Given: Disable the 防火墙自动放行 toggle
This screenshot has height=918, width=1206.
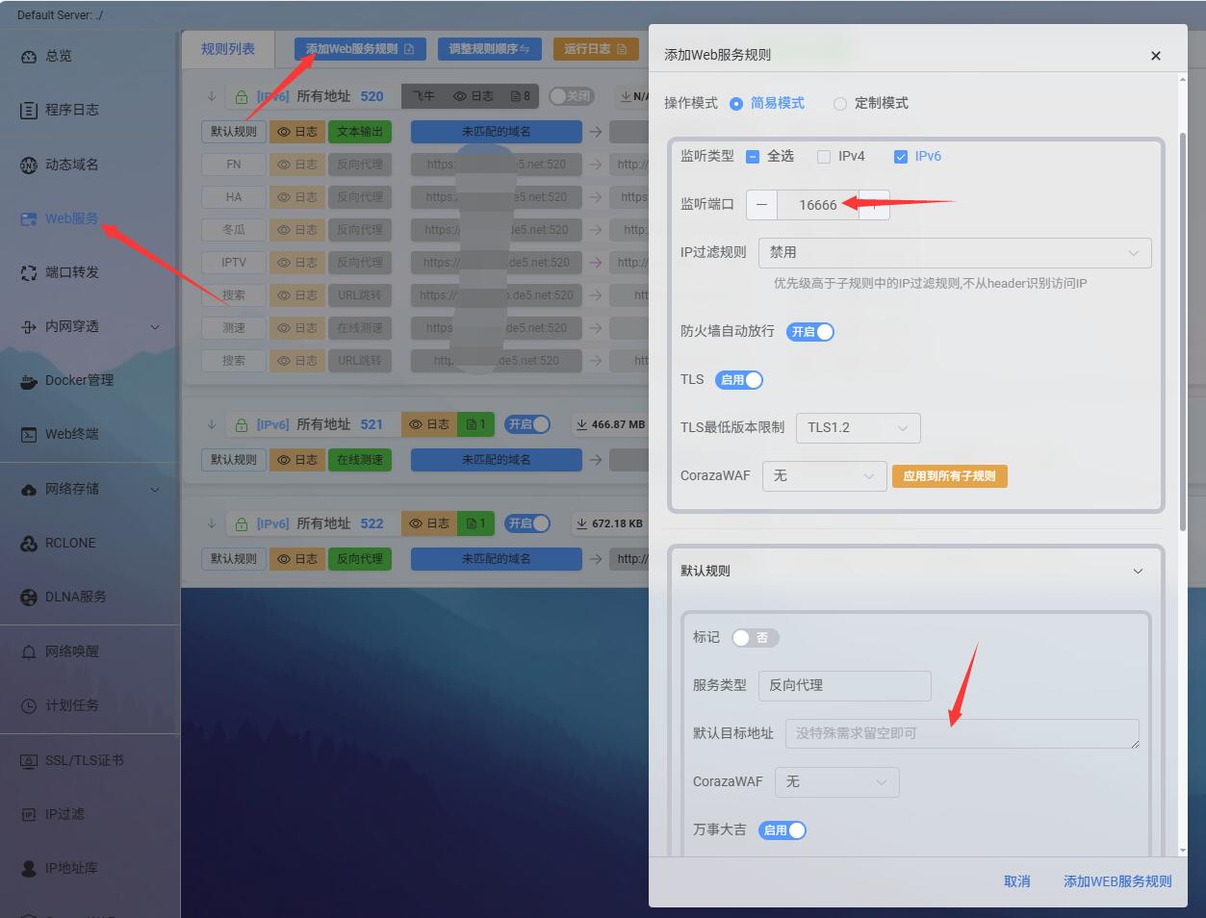Looking at the screenshot, I should pyautogui.click(x=809, y=331).
